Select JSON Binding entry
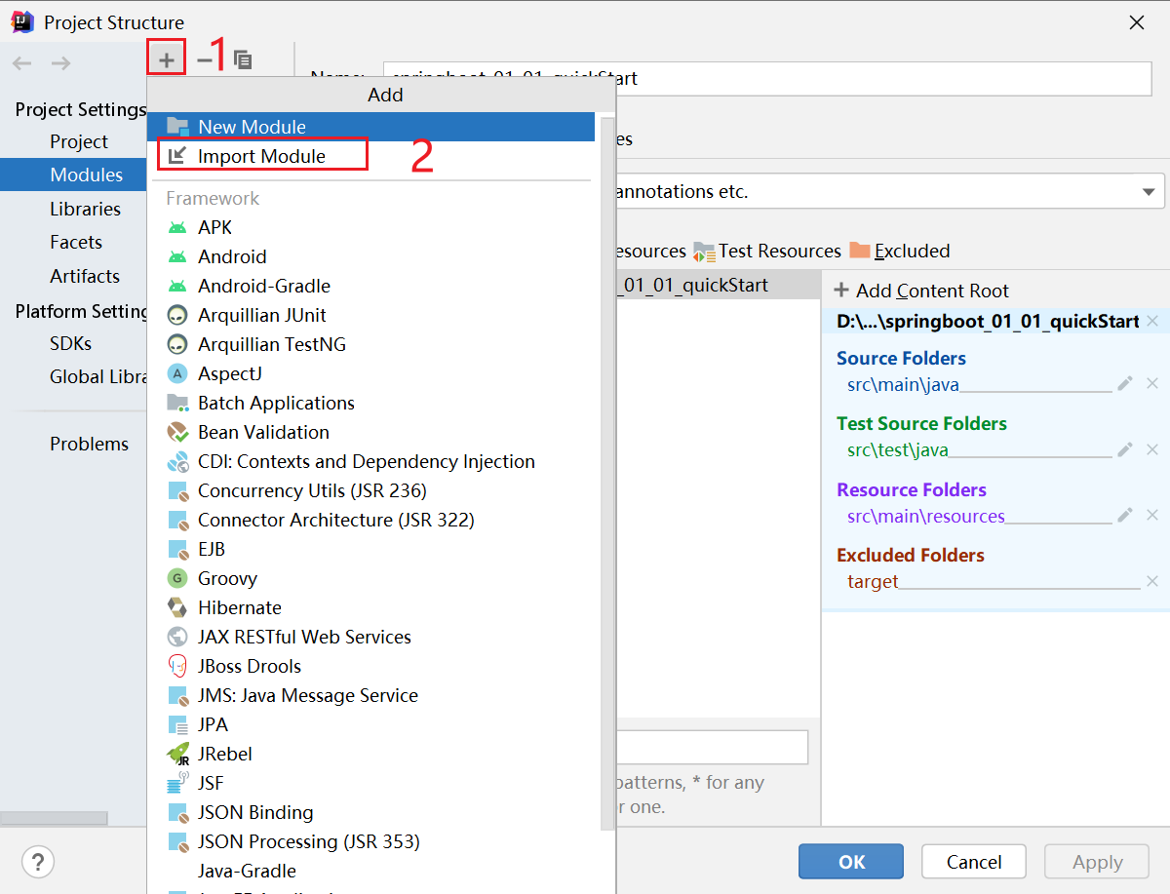Image resolution: width=1170 pixels, height=894 pixels. pos(370,812)
